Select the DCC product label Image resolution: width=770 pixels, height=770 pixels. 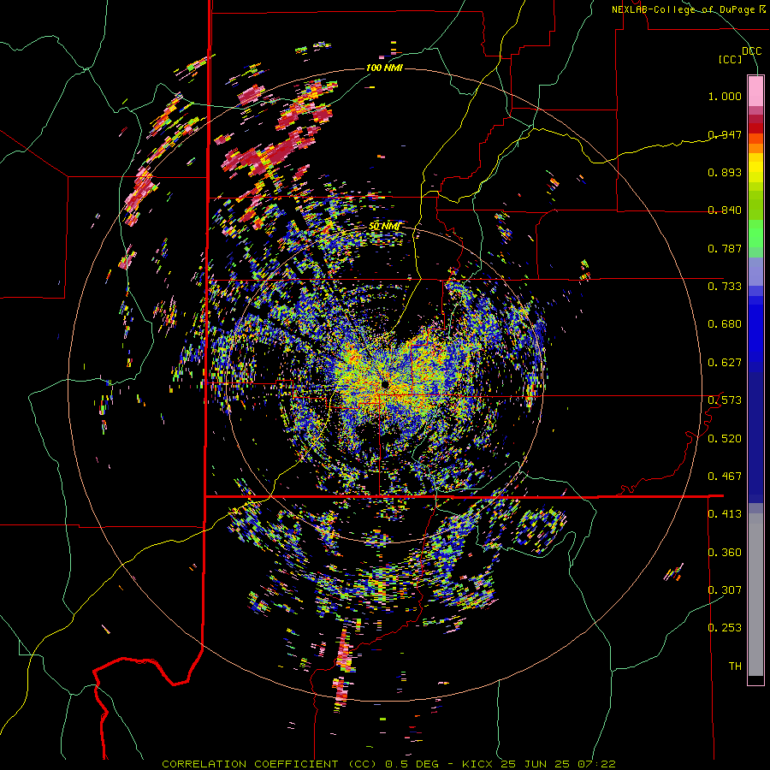tap(751, 50)
